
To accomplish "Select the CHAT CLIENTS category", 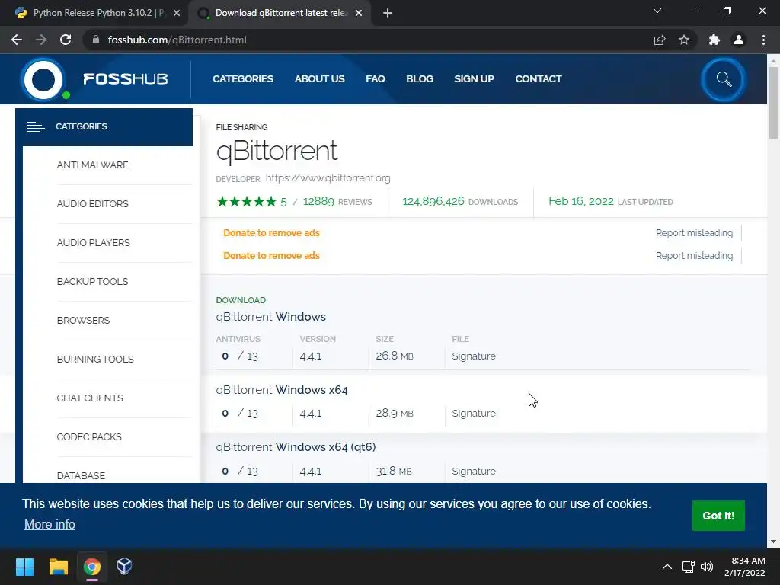I will pos(90,398).
